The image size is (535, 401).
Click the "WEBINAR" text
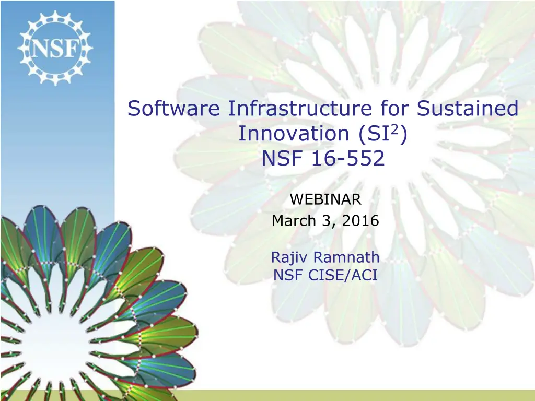click(325, 199)
